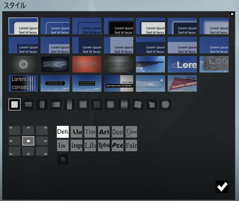Image resolution: width=239 pixels, height=201 pixels.
Task: Select the scattered white text on dark style
Action: coord(55,64)
